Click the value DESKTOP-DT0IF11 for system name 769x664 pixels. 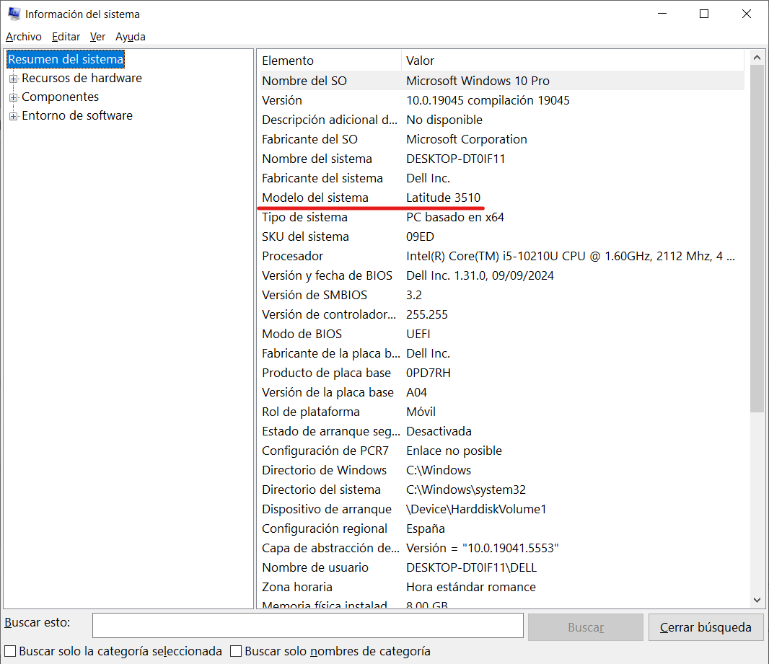(x=456, y=159)
